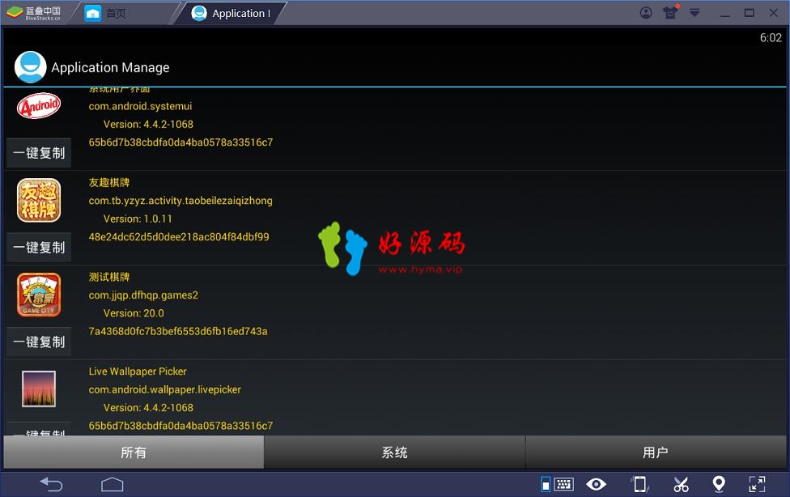This screenshot has width=790, height=497.
Task: Expand the title bar dropdown arrow
Action: click(694, 13)
